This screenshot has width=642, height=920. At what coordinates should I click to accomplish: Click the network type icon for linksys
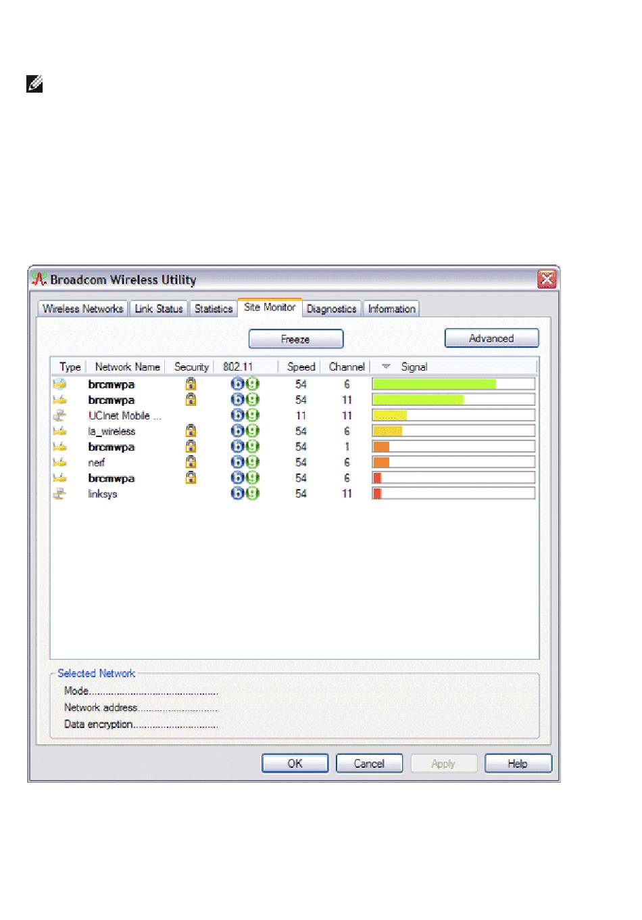(x=60, y=494)
